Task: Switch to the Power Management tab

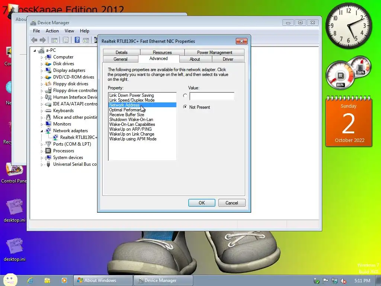Action: (215, 52)
